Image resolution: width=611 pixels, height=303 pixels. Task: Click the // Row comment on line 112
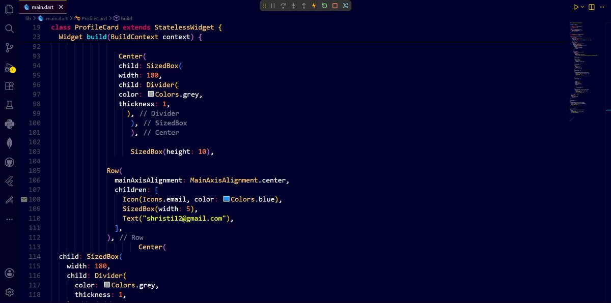pyautogui.click(x=131, y=237)
